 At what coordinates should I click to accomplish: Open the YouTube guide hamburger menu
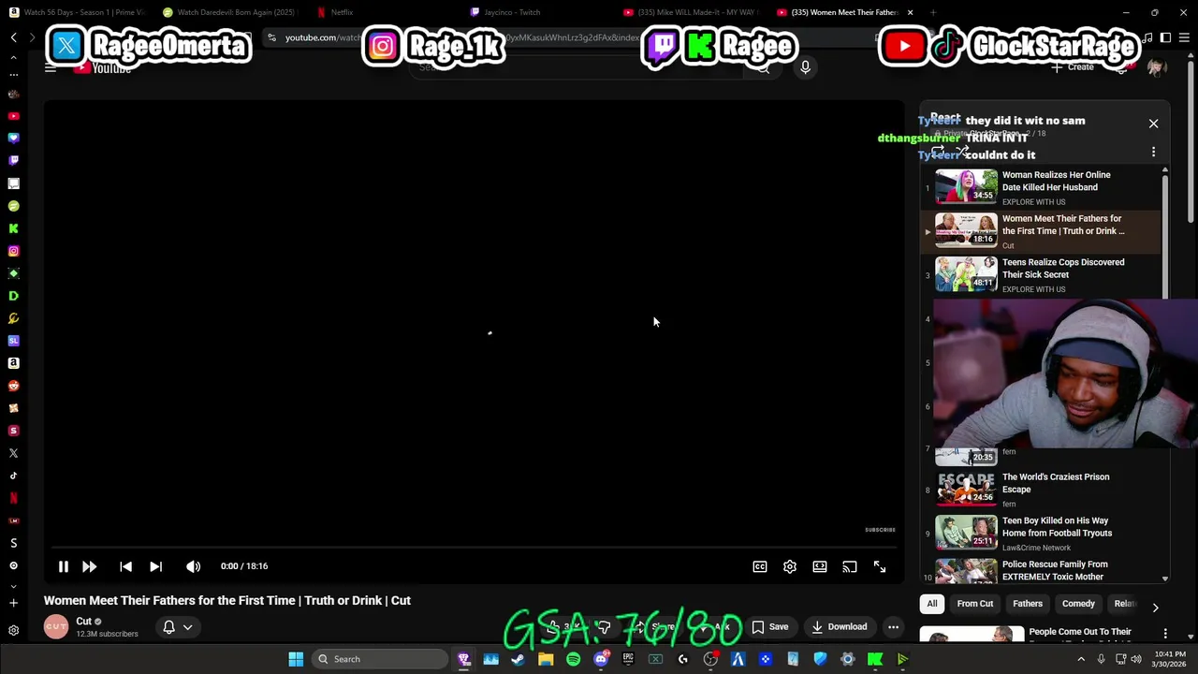tap(51, 67)
